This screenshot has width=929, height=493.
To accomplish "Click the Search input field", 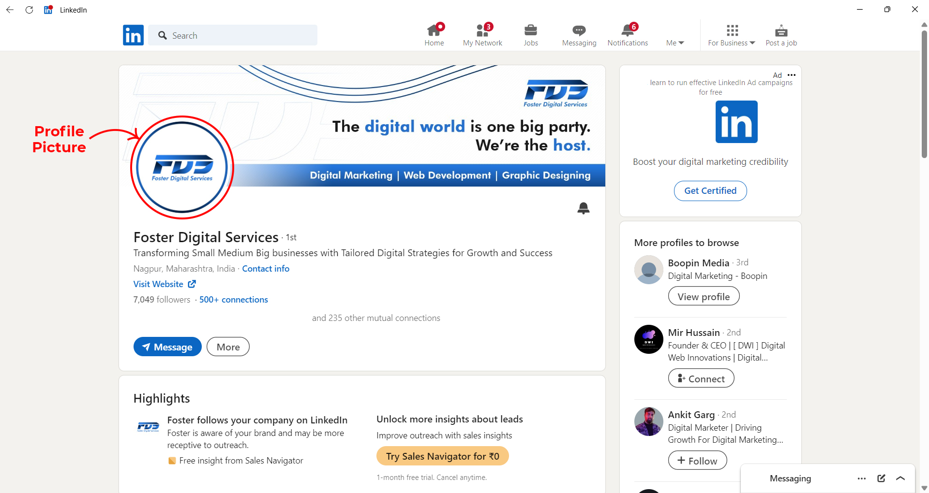I will point(233,35).
